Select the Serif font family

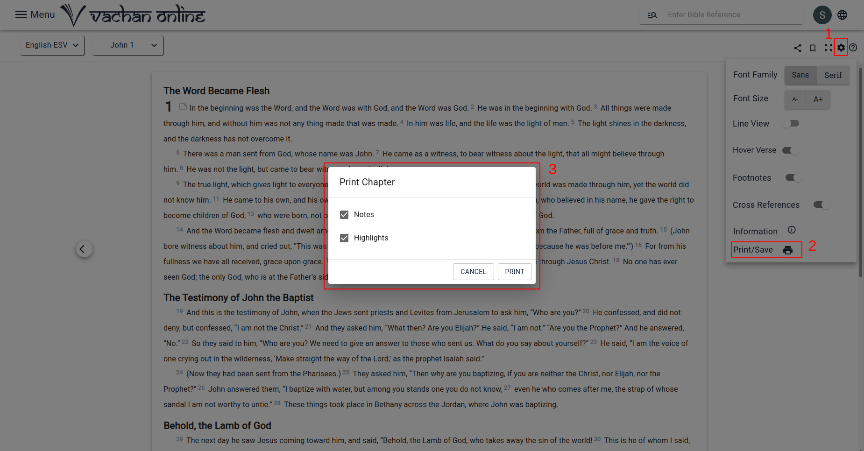833,75
